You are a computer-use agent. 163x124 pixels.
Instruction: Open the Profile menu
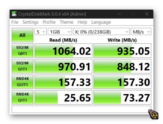click(49, 22)
